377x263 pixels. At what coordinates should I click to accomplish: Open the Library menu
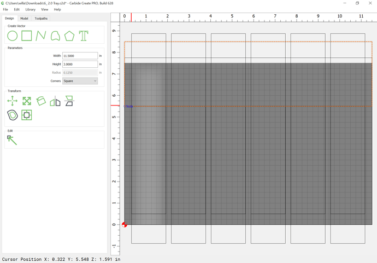(x=30, y=9)
